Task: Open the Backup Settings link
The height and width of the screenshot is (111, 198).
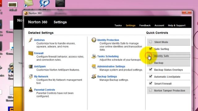Action: (107, 76)
